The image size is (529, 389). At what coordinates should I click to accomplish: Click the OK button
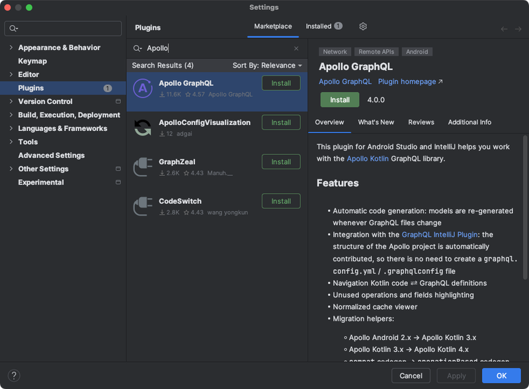(501, 376)
